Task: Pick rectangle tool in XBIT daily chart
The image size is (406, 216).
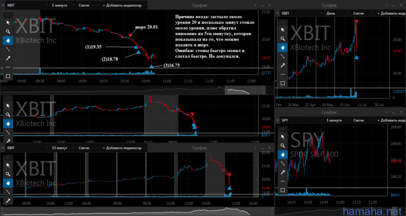Action: [x=283, y=83]
